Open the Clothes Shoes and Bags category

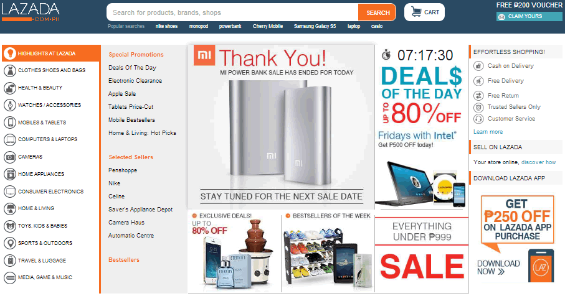52,70
